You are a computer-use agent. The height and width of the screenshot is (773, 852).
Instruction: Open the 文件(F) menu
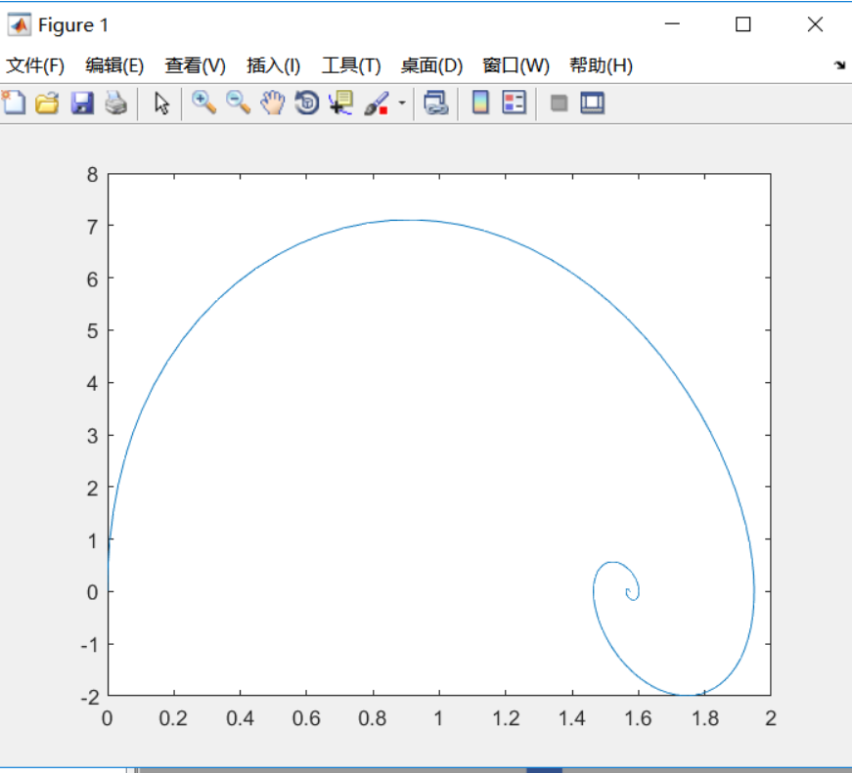pos(35,65)
